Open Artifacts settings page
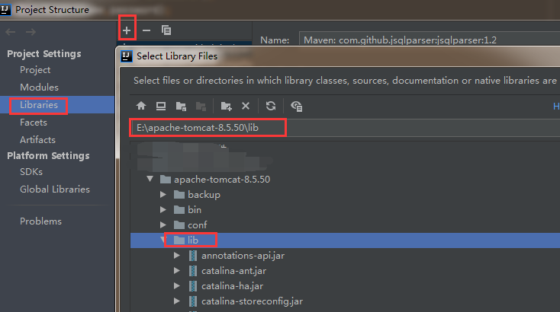Image resolution: width=560 pixels, height=312 pixels. 38,140
